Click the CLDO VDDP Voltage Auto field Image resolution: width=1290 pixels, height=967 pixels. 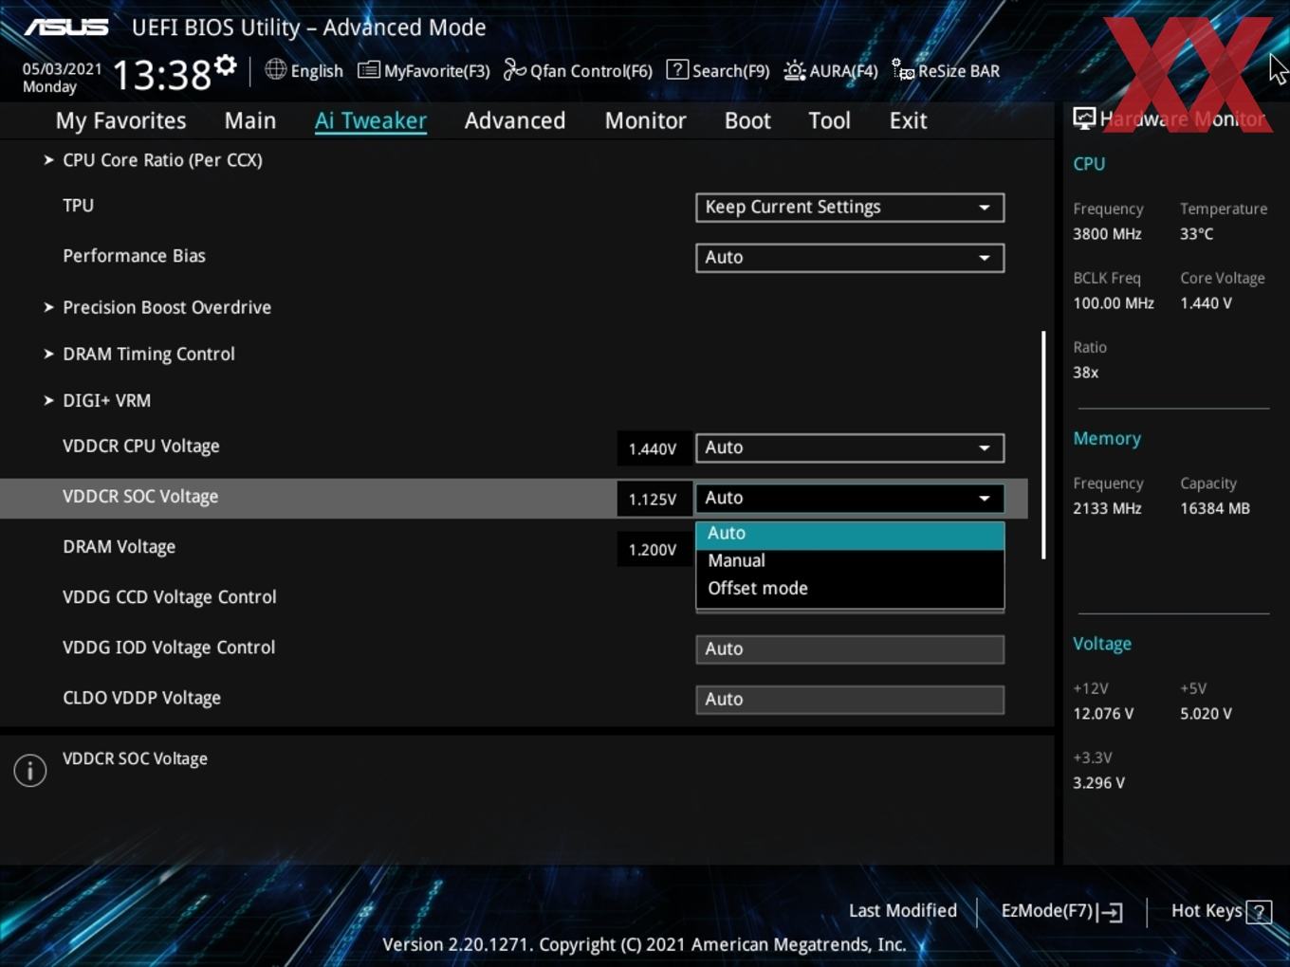click(x=850, y=700)
